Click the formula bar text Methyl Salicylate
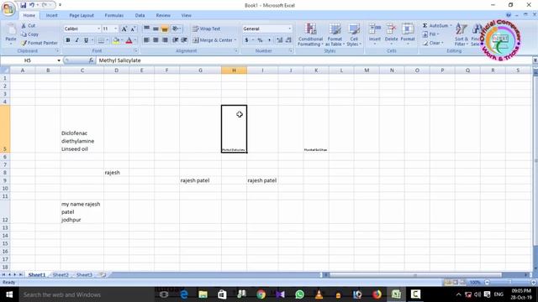Screen dimensions: 538x302 [119, 60]
